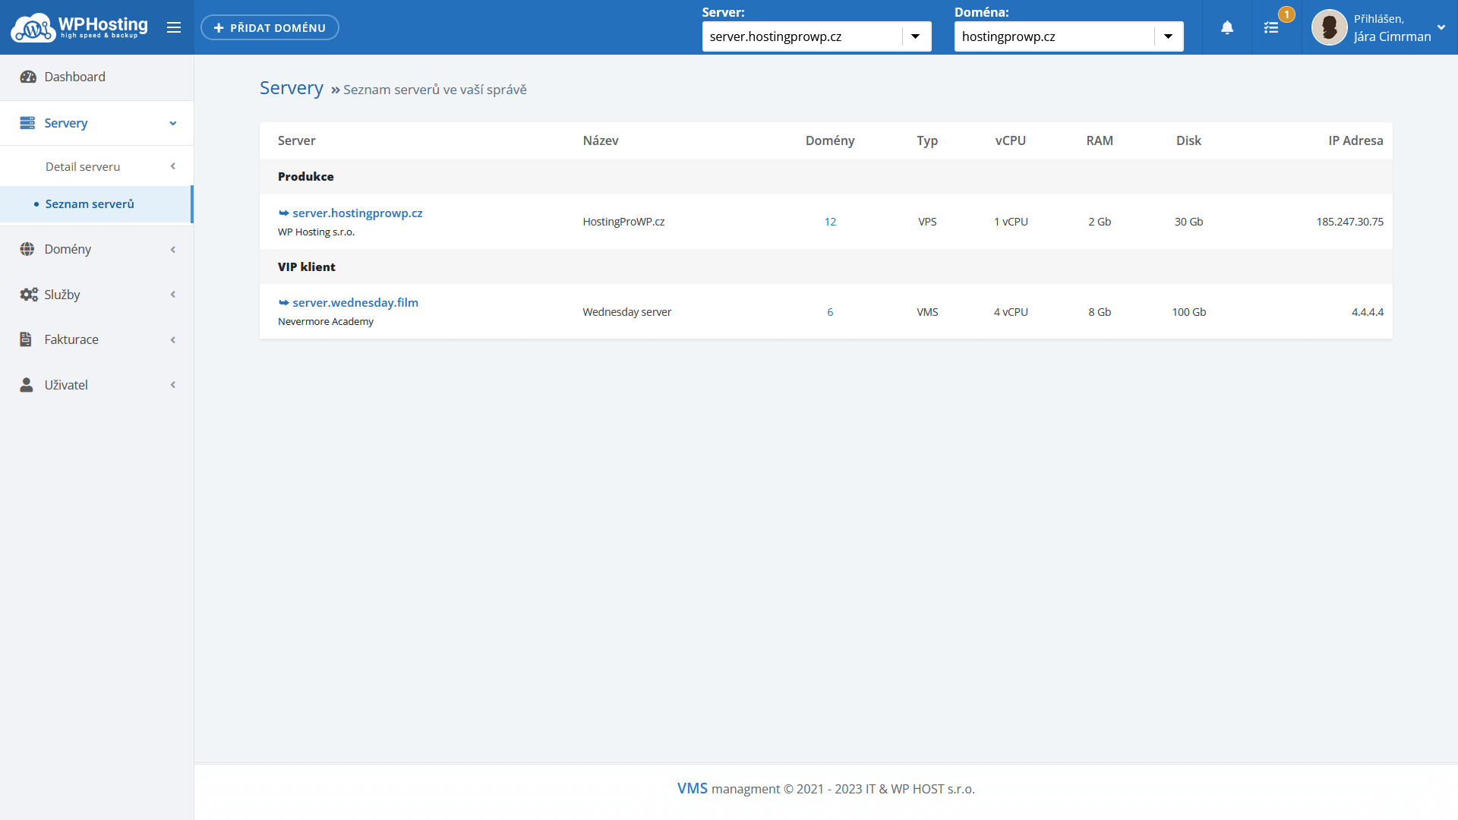The image size is (1458, 820).
Task: Toggle the hamburger sidebar menu icon
Action: (174, 27)
